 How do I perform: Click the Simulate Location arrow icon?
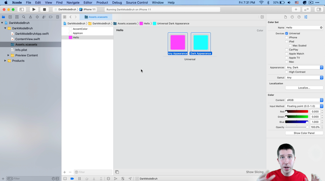click(x=130, y=178)
